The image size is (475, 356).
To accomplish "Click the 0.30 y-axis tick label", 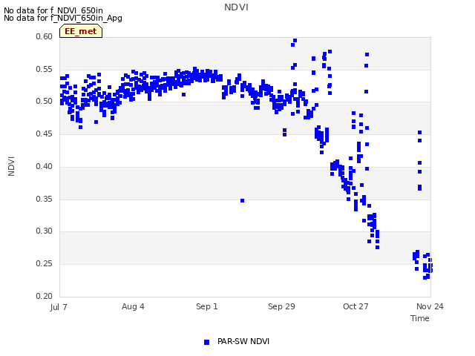I will tap(44, 231).
